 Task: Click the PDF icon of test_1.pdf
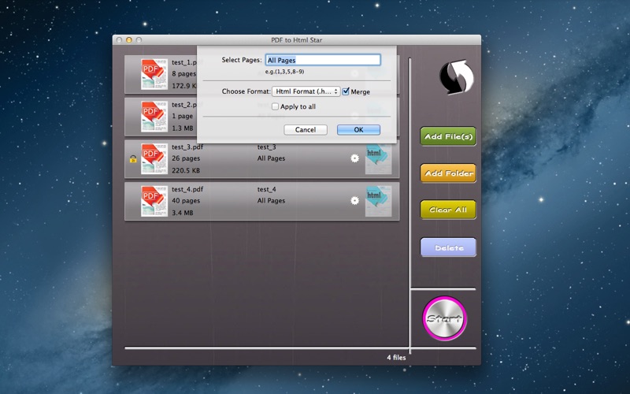(x=154, y=73)
